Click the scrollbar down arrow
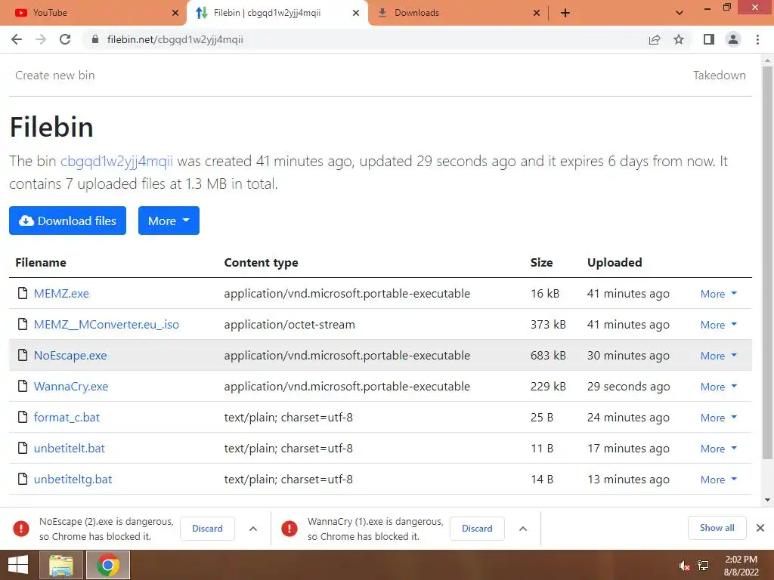The width and height of the screenshot is (774, 580). (x=767, y=500)
